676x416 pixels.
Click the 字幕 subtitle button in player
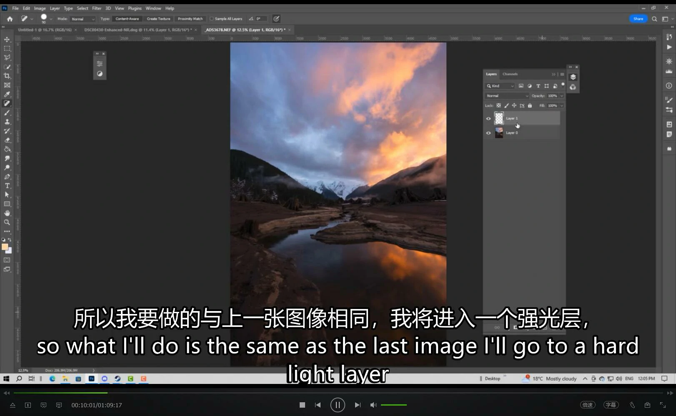click(611, 405)
